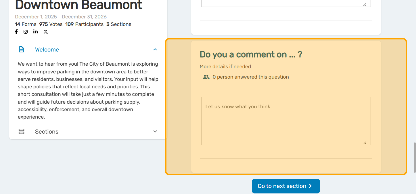Click the "0 person answered this question" text

(250, 77)
